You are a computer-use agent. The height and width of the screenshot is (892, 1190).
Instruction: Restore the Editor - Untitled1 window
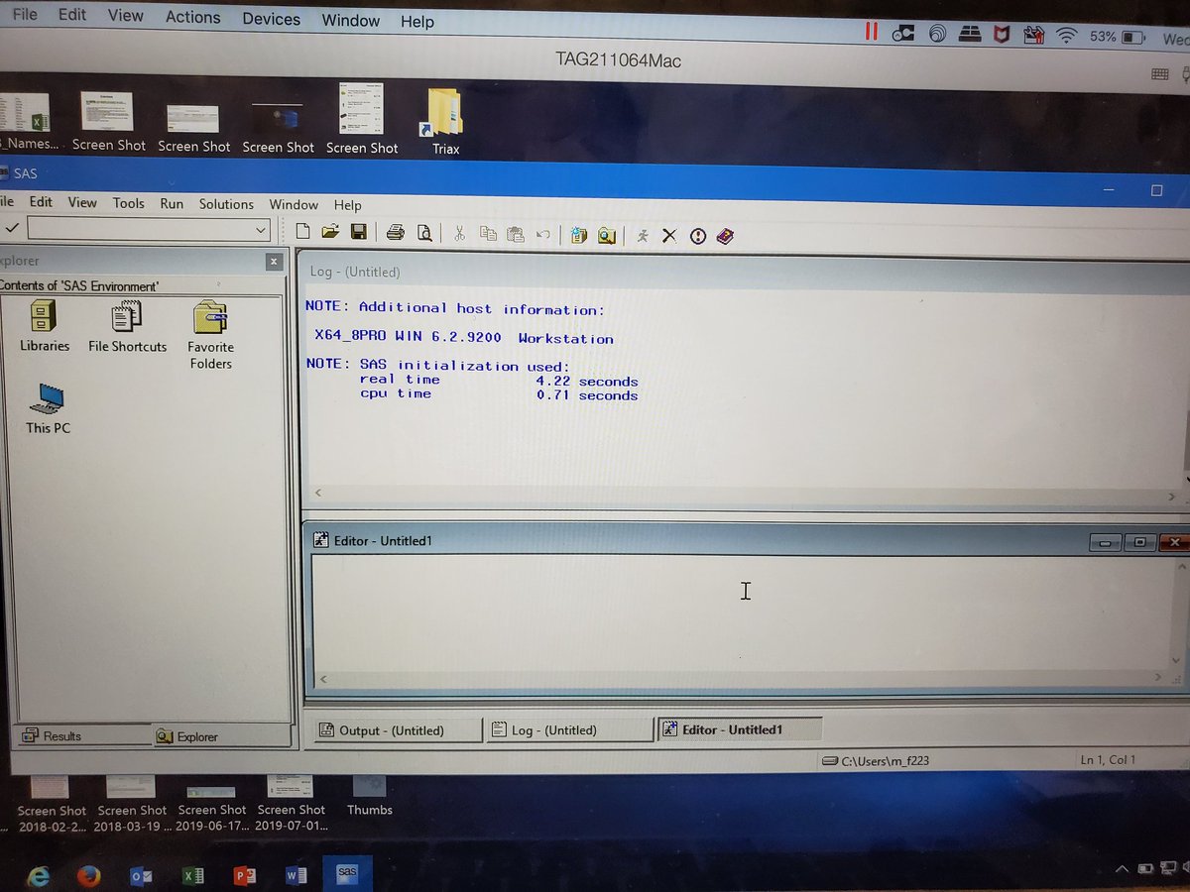pos(1139,542)
